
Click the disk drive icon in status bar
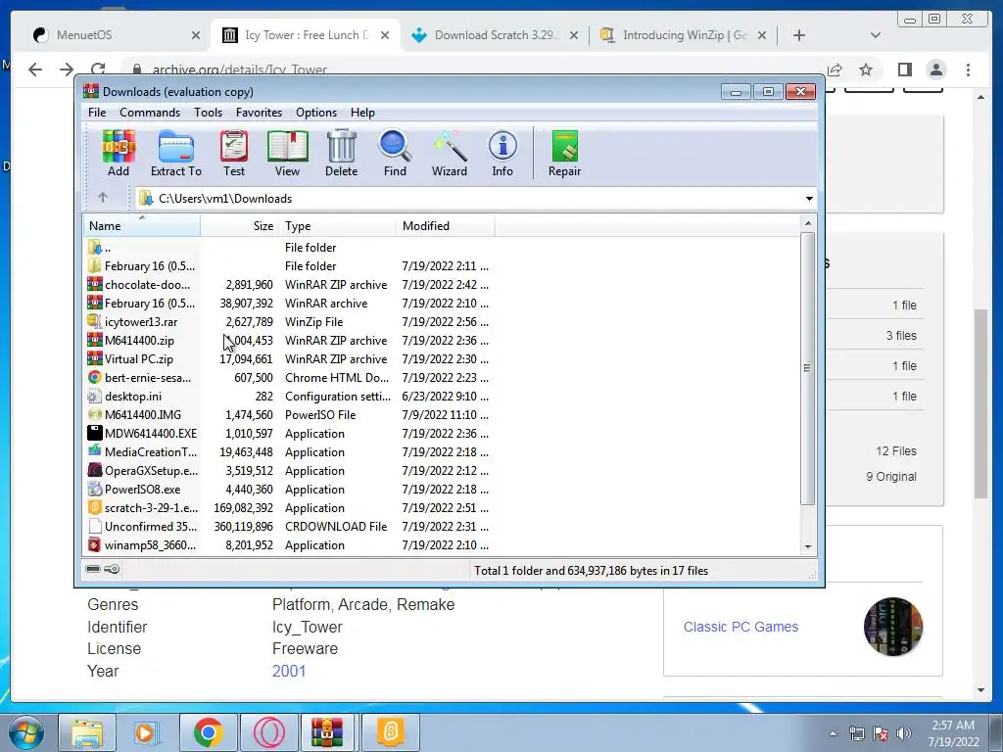[93, 569]
